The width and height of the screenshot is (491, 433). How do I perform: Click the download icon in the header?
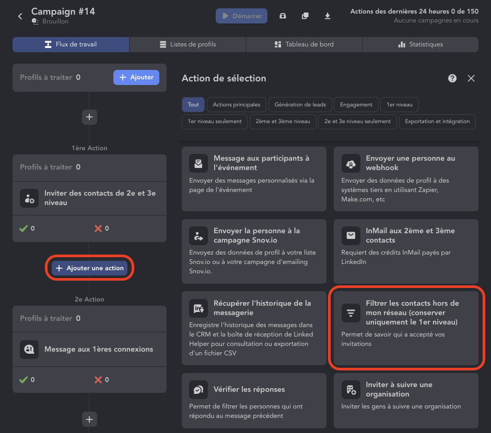click(328, 16)
